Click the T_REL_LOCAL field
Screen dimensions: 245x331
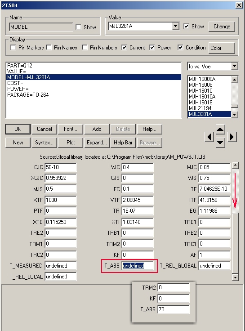pos(61,277)
